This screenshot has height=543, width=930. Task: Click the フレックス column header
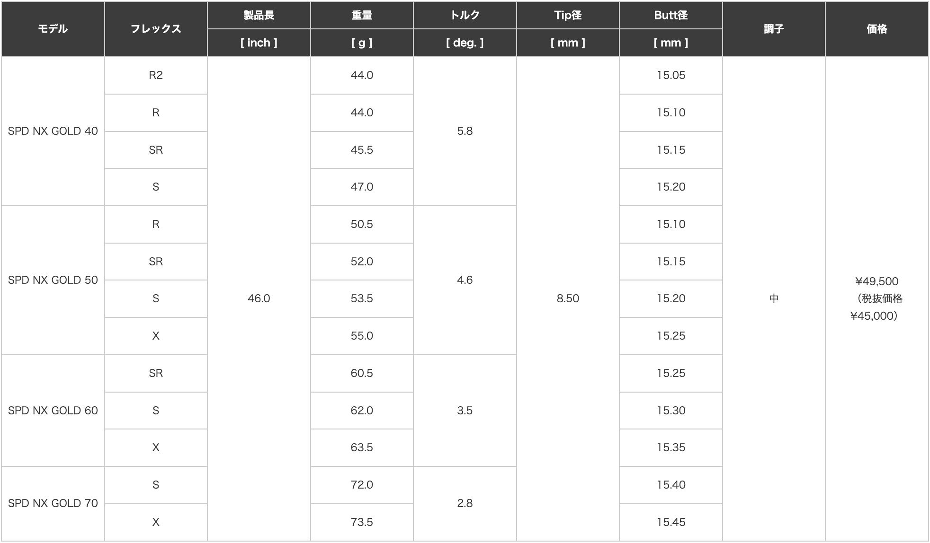156,29
